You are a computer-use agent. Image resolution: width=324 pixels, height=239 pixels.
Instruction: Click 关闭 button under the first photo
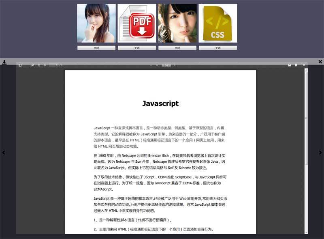[96, 48]
